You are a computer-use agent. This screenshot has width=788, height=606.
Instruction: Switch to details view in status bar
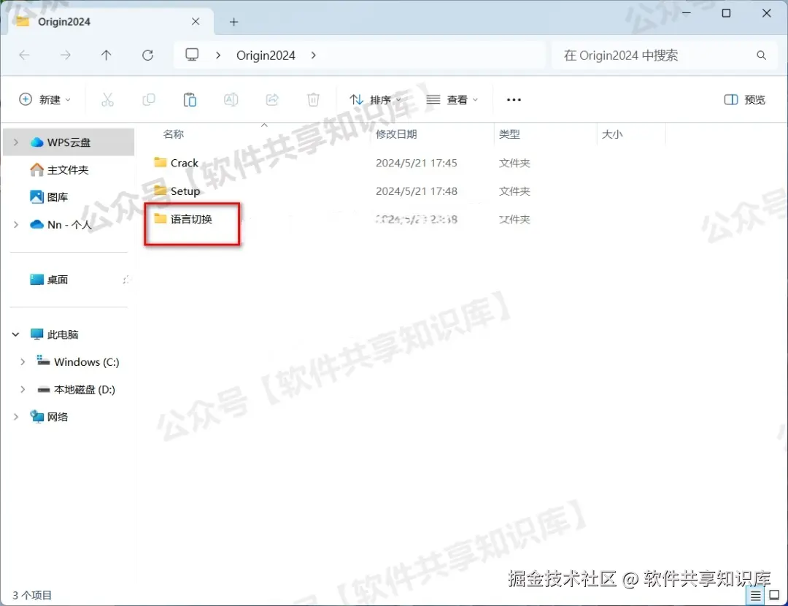(x=755, y=596)
